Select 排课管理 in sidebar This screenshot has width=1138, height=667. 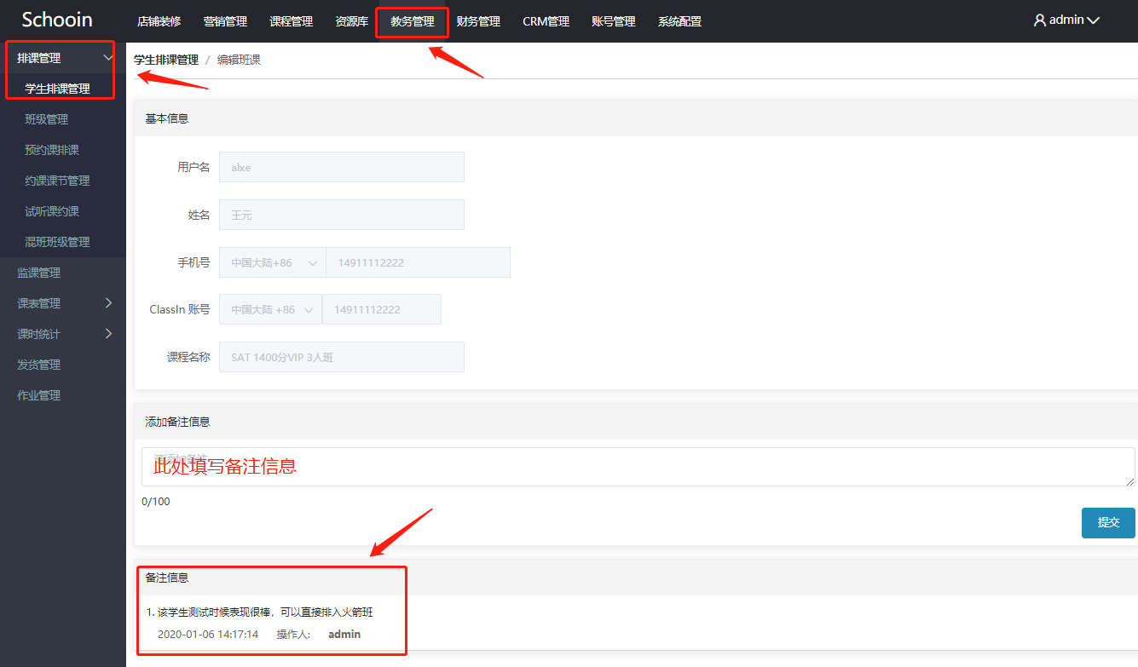(x=39, y=58)
